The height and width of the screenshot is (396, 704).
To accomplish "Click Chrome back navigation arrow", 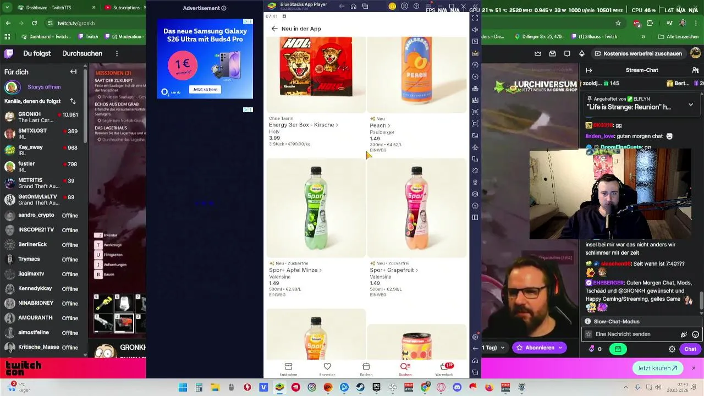I will 8,23.
